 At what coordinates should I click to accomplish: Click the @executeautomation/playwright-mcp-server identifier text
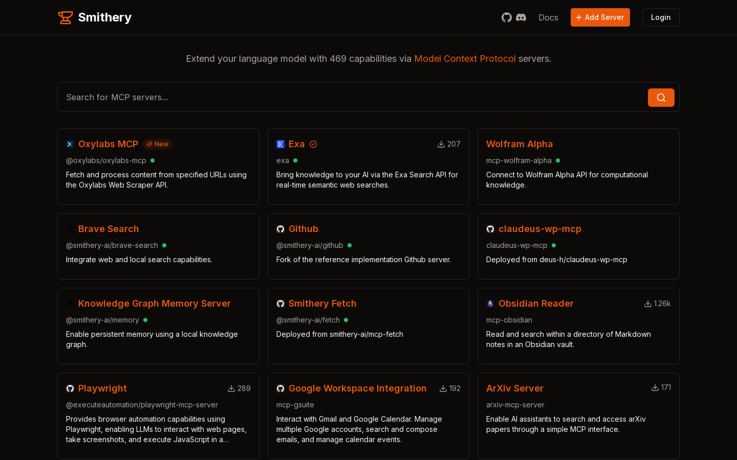click(x=142, y=405)
